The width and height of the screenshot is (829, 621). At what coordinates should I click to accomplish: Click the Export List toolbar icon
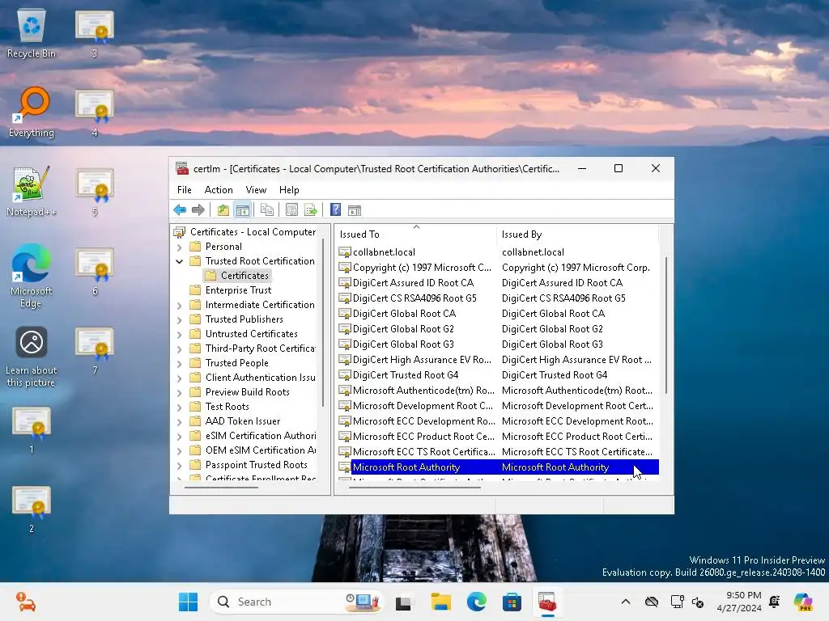pos(311,210)
